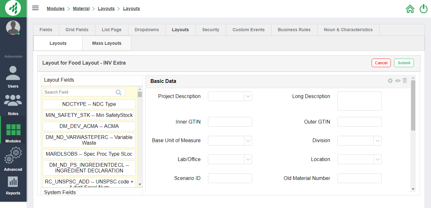Viewport: 431px width, 208px height.
Task: Click the layout form vertical scrollbar
Action: click(x=413, y=105)
